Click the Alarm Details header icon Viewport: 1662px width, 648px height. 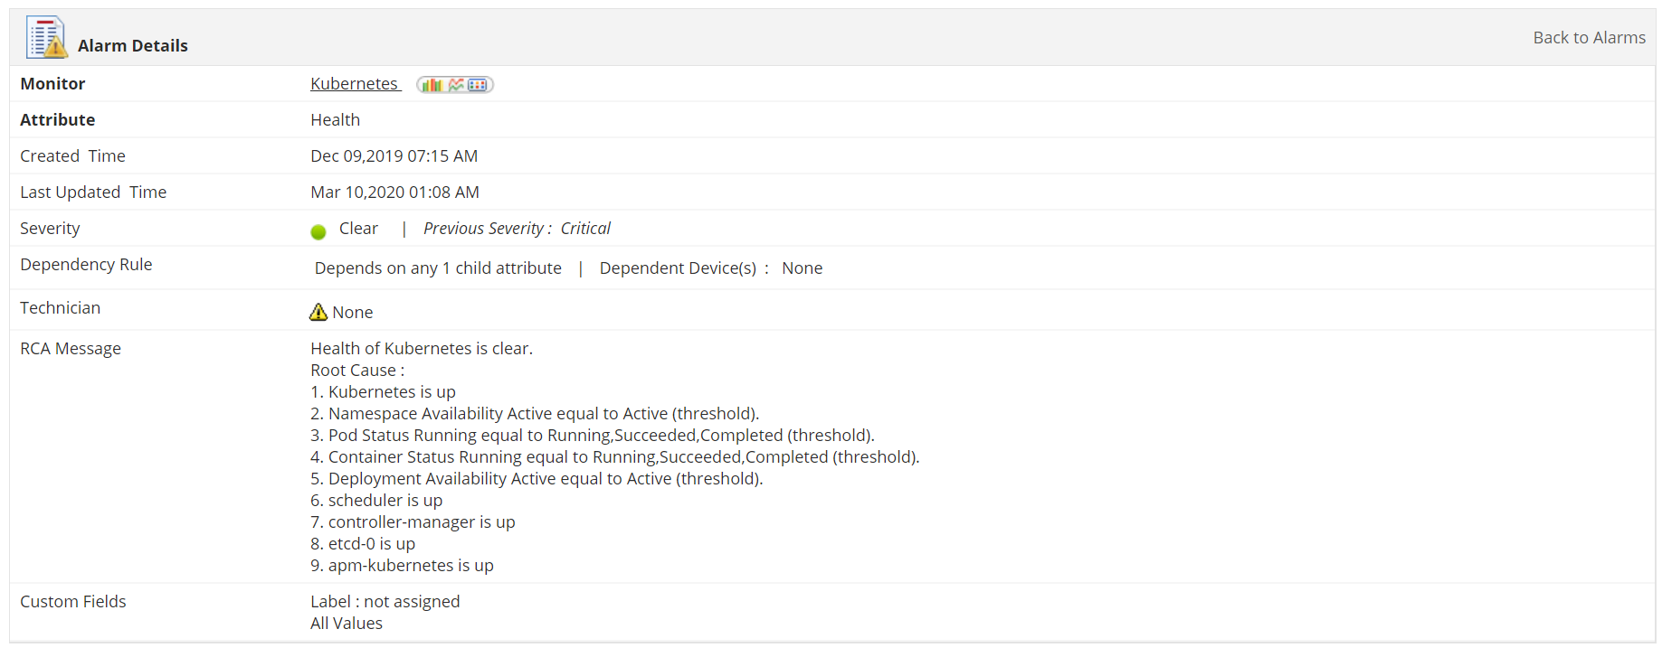[x=47, y=37]
